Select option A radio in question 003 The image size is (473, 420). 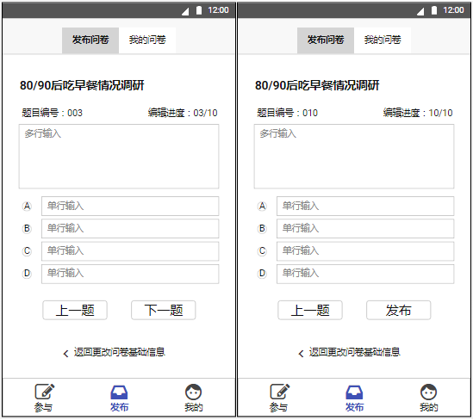[27, 207]
